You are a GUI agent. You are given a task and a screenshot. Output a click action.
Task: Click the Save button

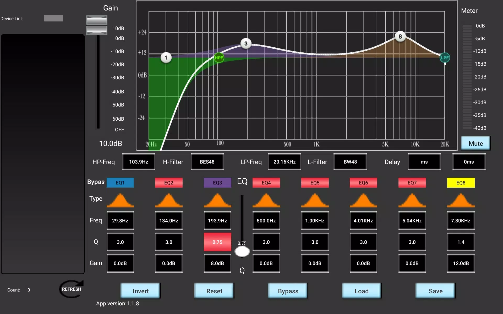point(435,291)
